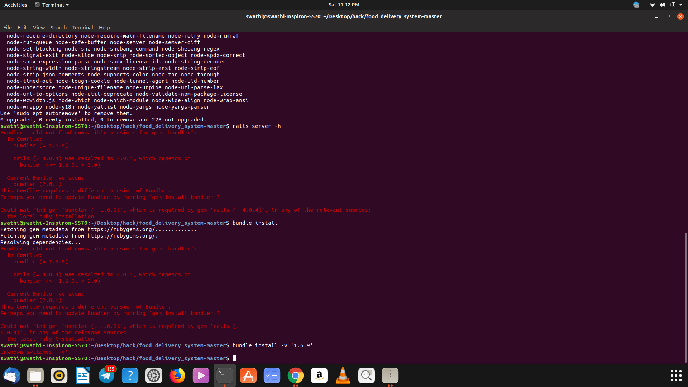The height and width of the screenshot is (387, 688).
Task: Open the Edit menu
Action: [x=22, y=28]
